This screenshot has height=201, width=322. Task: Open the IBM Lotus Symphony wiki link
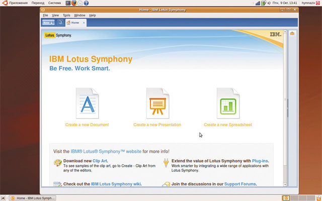tap(116, 184)
